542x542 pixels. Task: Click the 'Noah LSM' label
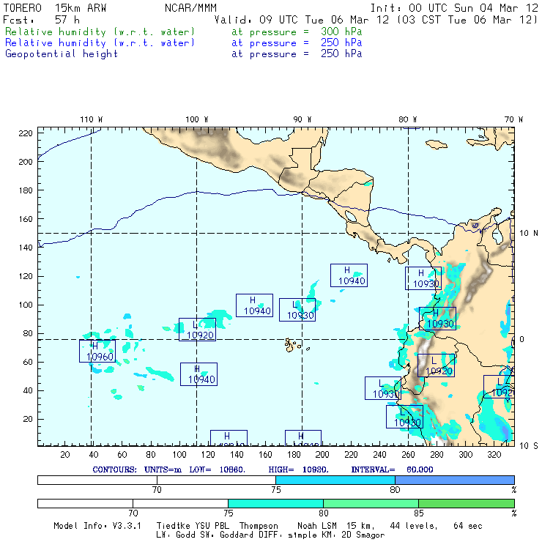click(x=317, y=526)
